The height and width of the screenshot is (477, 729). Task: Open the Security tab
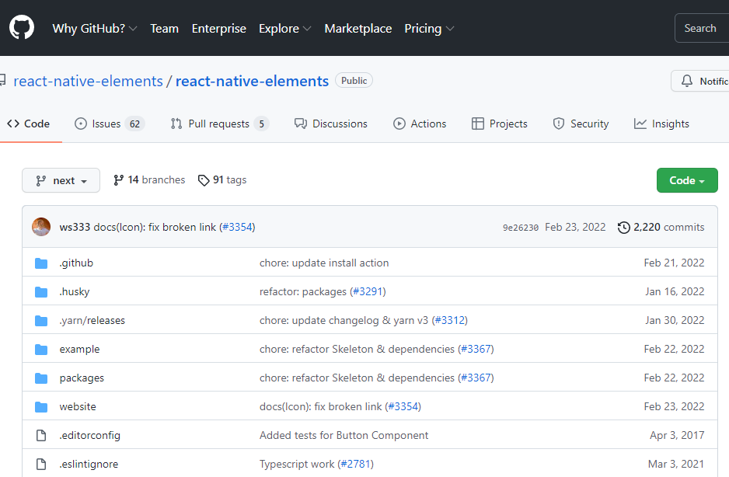pos(581,124)
